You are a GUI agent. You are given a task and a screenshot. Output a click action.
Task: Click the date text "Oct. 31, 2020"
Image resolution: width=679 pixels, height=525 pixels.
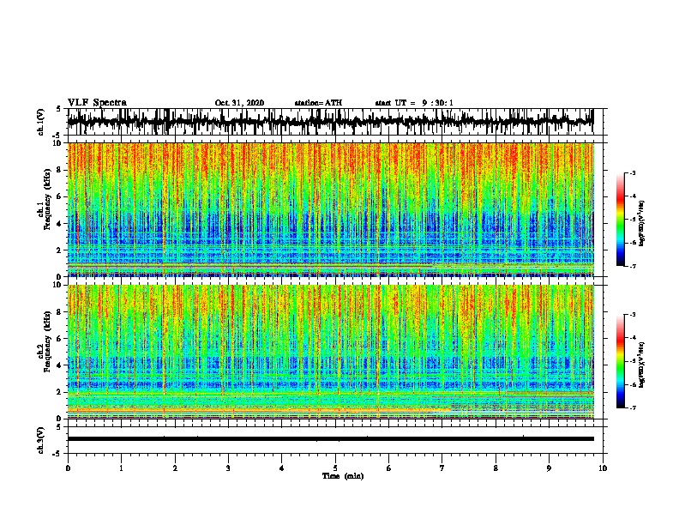(x=239, y=103)
